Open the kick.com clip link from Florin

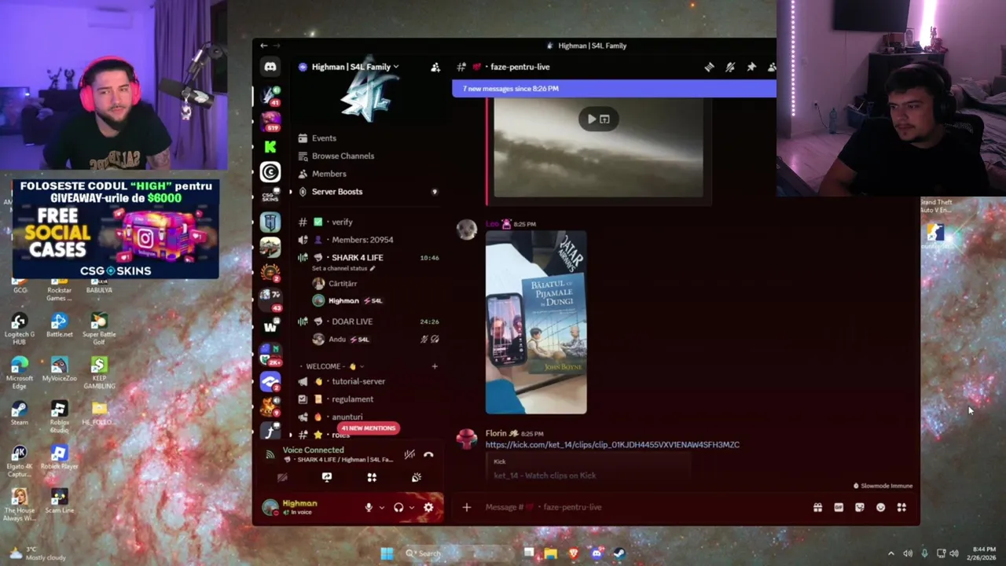[x=612, y=445]
